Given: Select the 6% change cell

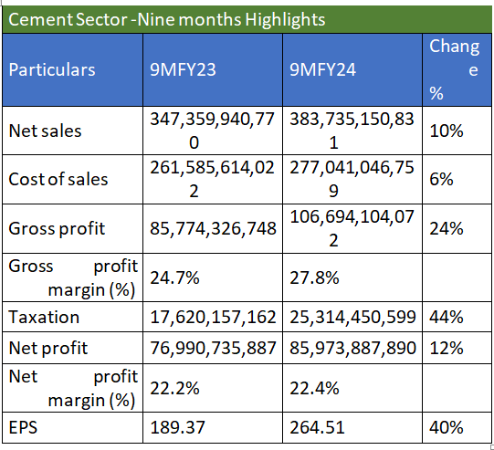Looking at the screenshot, I should tap(457, 179).
